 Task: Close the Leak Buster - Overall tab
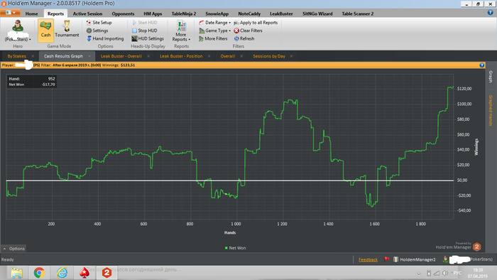[148, 56]
